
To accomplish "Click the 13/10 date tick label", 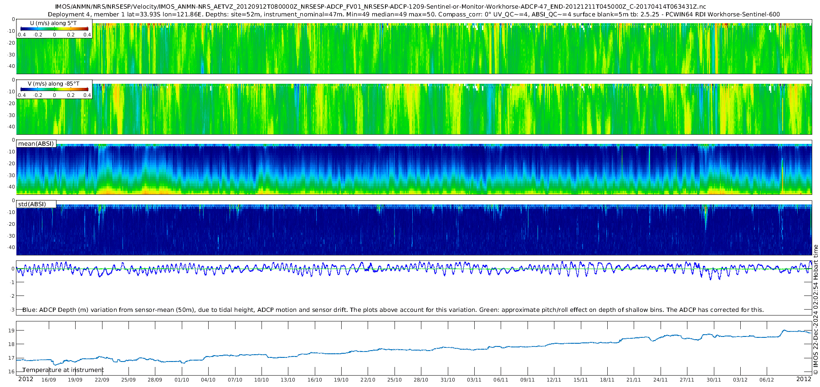I will [x=288, y=380].
